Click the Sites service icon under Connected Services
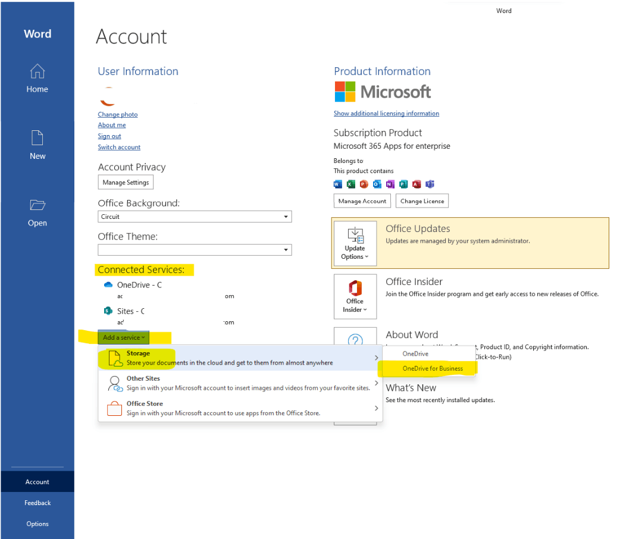Image resolution: width=620 pixels, height=539 pixels. click(108, 311)
